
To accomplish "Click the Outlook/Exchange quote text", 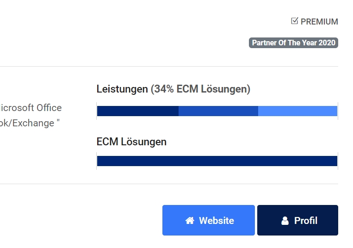I will click(x=30, y=123).
